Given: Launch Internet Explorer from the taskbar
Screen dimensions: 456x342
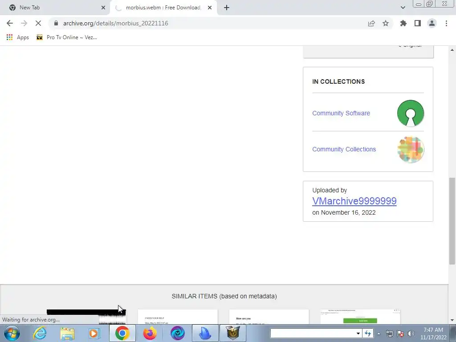Looking at the screenshot, I should tap(39, 333).
